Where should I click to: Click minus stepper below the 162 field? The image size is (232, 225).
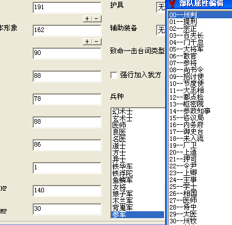[x=97, y=42]
